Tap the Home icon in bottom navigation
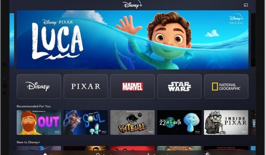The width and height of the screenshot is (266, 155). pos(45,154)
